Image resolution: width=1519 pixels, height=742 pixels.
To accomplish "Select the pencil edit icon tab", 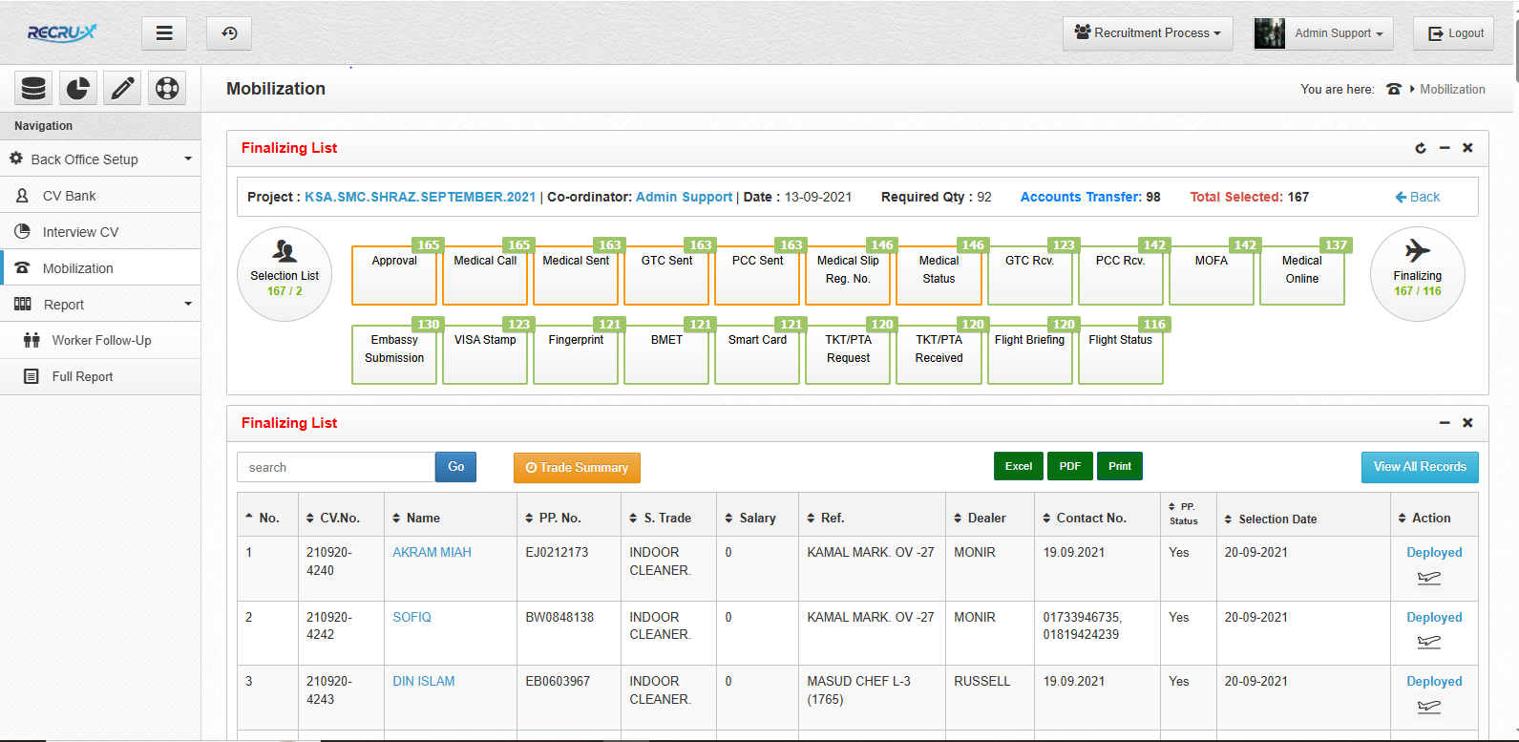I will point(122,89).
